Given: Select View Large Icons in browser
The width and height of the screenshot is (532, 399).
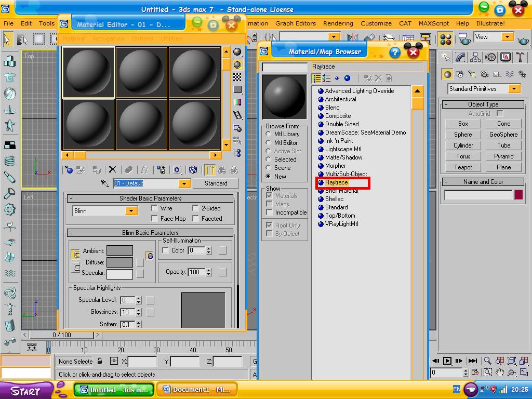Looking at the screenshot, I should click(347, 78).
